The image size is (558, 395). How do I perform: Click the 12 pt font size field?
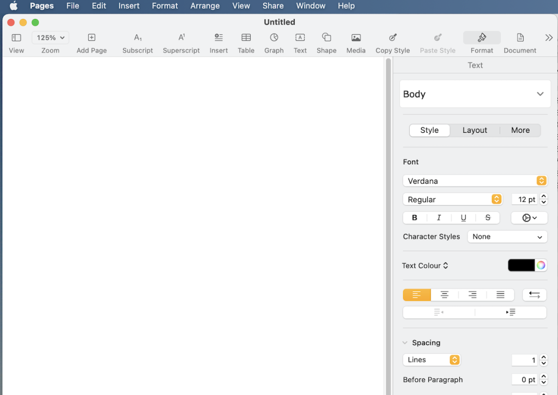524,199
